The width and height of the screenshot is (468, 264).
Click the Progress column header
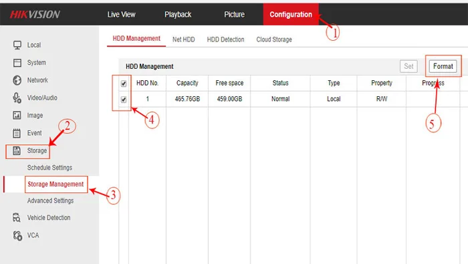tap(433, 83)
